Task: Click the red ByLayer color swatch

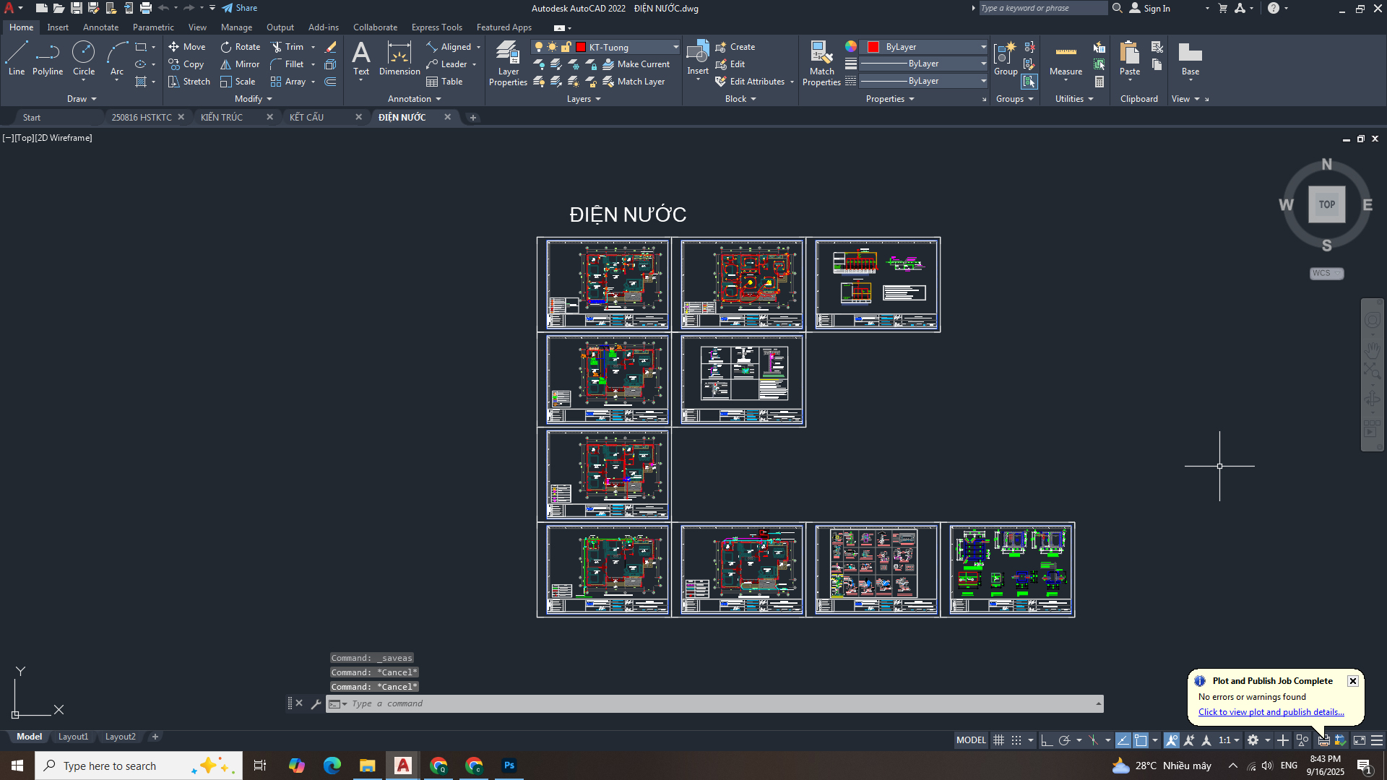Action: [873, 47]
